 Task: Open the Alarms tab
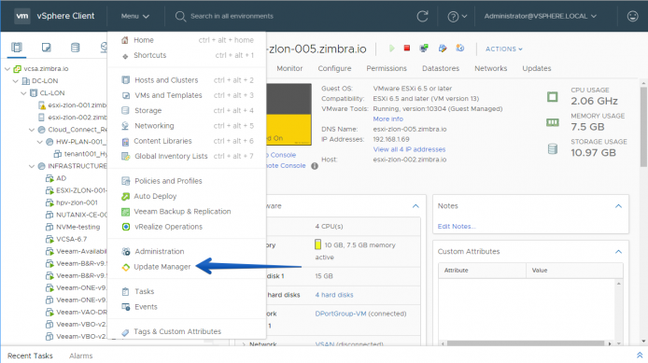(x=80, y=356)
